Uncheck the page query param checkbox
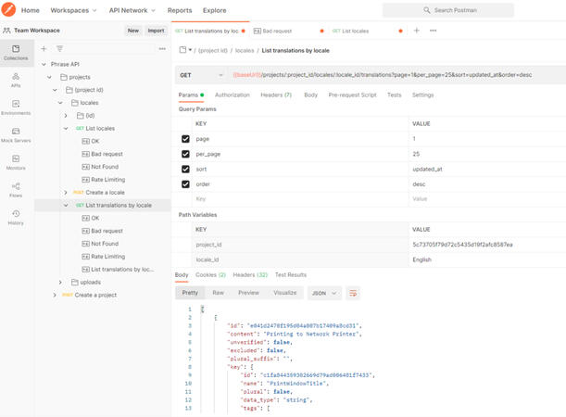 tap(185, 138)
